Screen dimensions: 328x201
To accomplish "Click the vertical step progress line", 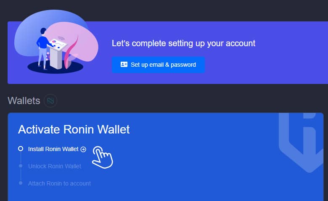I will pyautogui.click(x=21, y=166).
